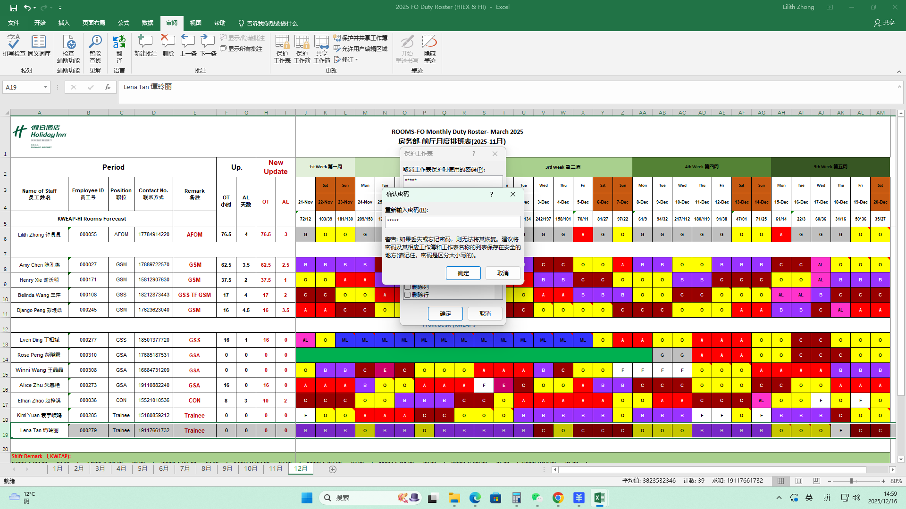Open the Formulas ribbon tab

123,23
